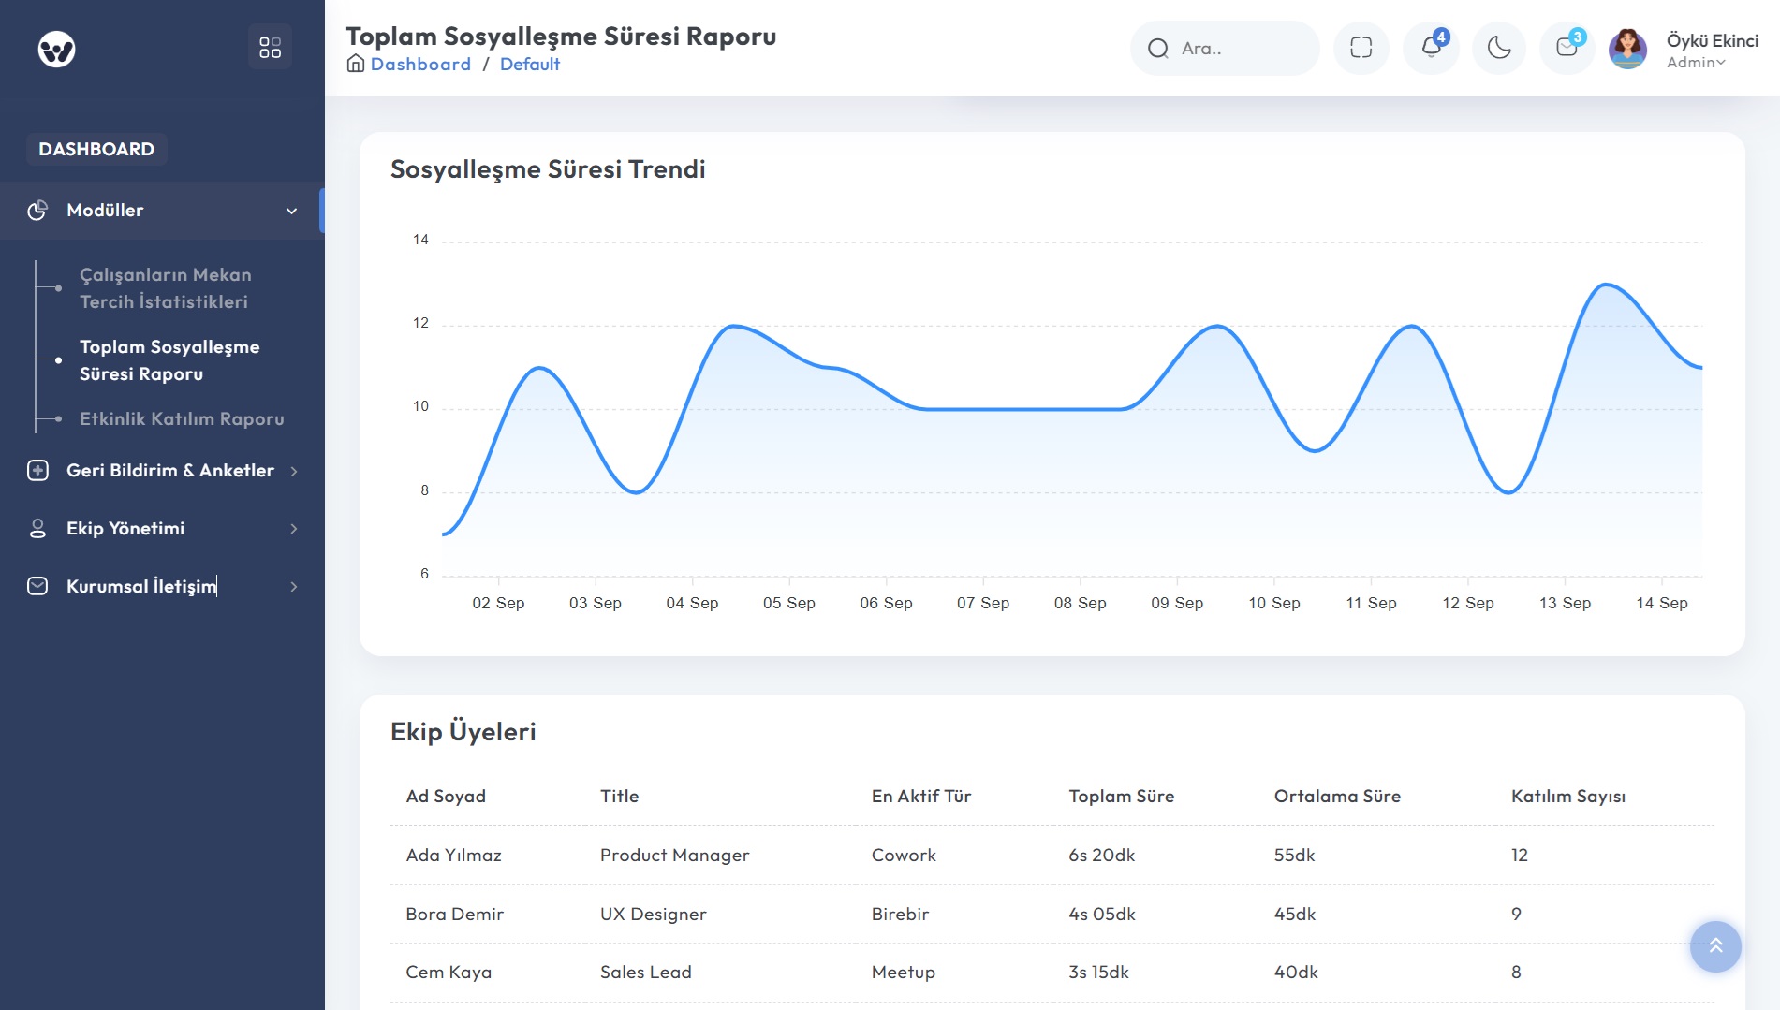Click the 07 Sep x-axis label
The height and width of the screenshot is (1010, 1780).
tap(982, 604)
